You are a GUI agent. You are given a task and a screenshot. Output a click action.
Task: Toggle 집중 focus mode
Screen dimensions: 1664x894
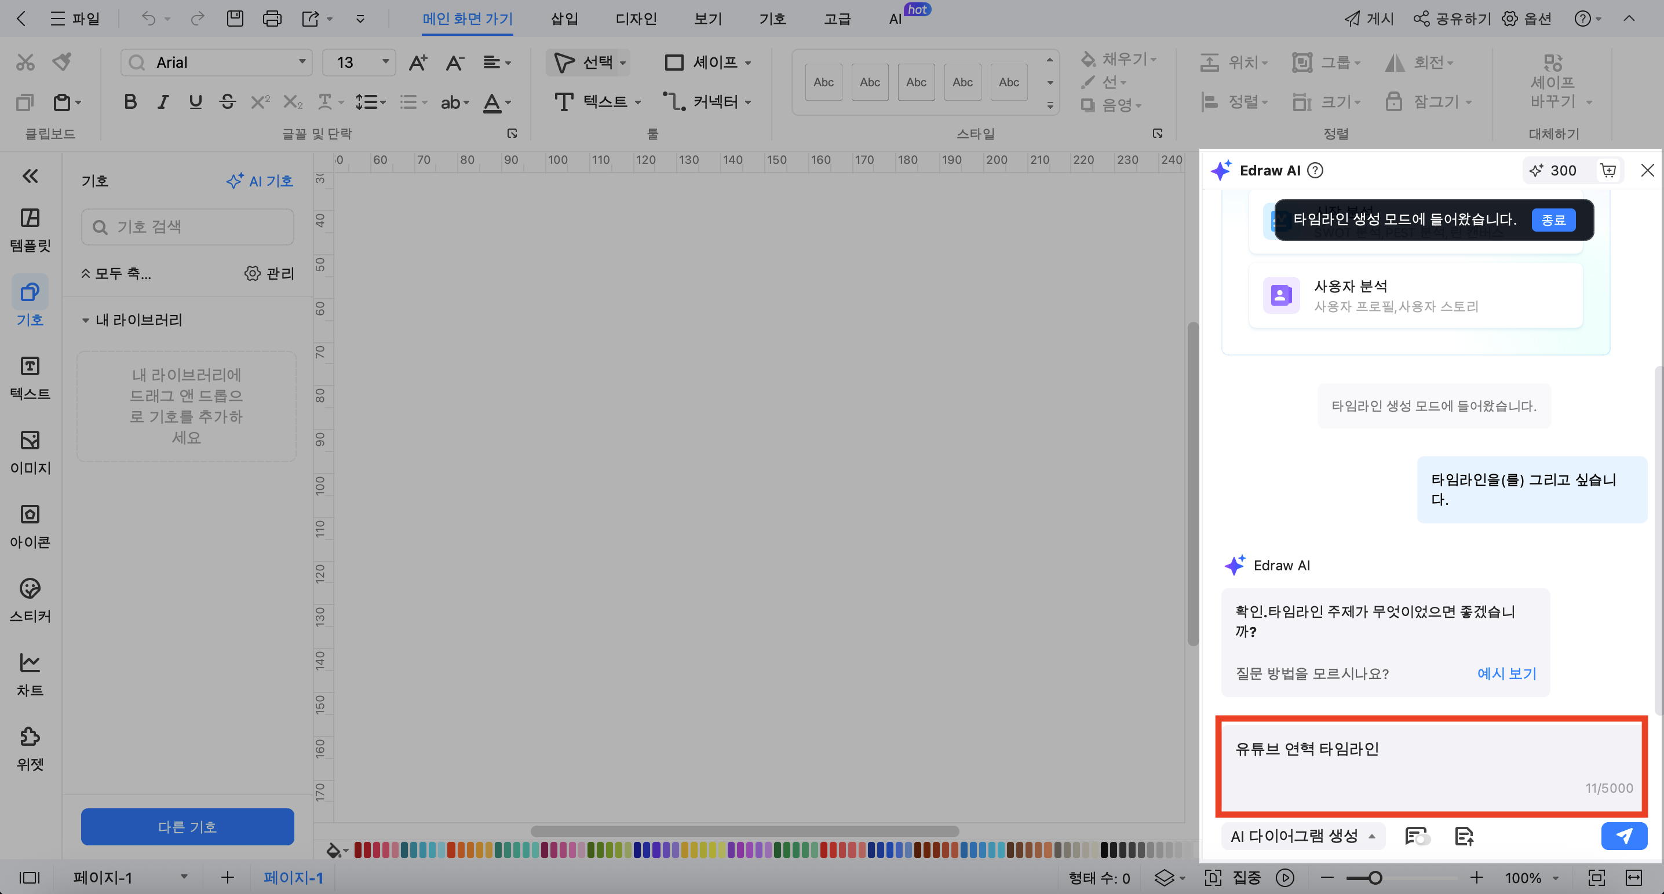1234,877
